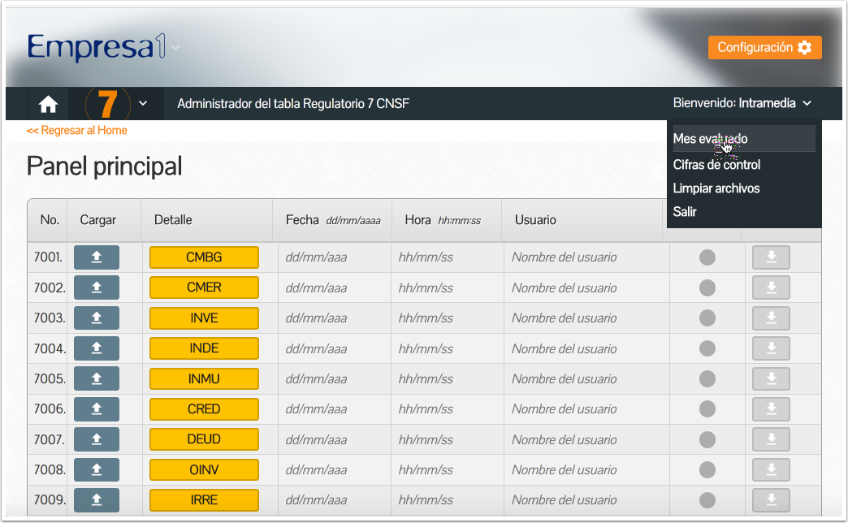Select Mes evaluado from the user menu

click(711, 139)
